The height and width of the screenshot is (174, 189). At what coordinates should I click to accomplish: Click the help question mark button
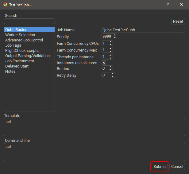click(168, 5)
